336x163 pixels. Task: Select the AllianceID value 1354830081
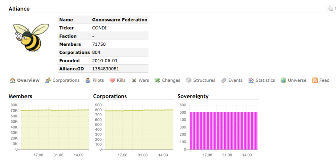tap(106, 69)
